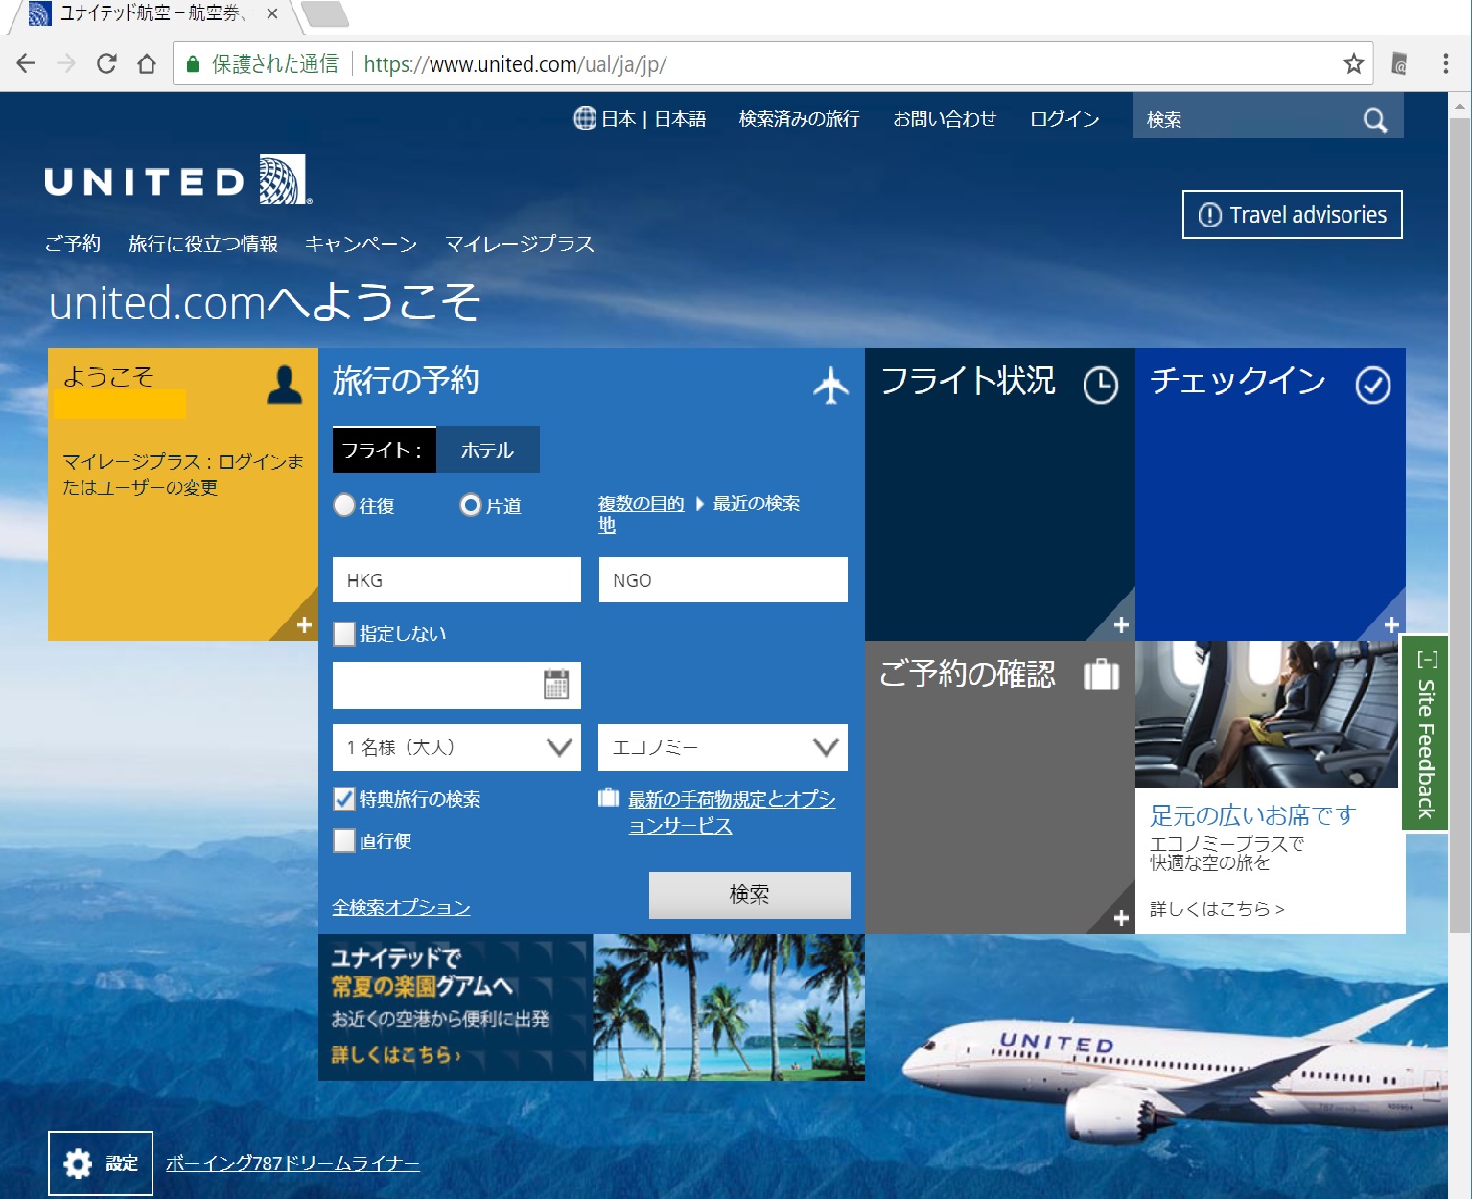Click the settings gear icon

[78, 1164]
